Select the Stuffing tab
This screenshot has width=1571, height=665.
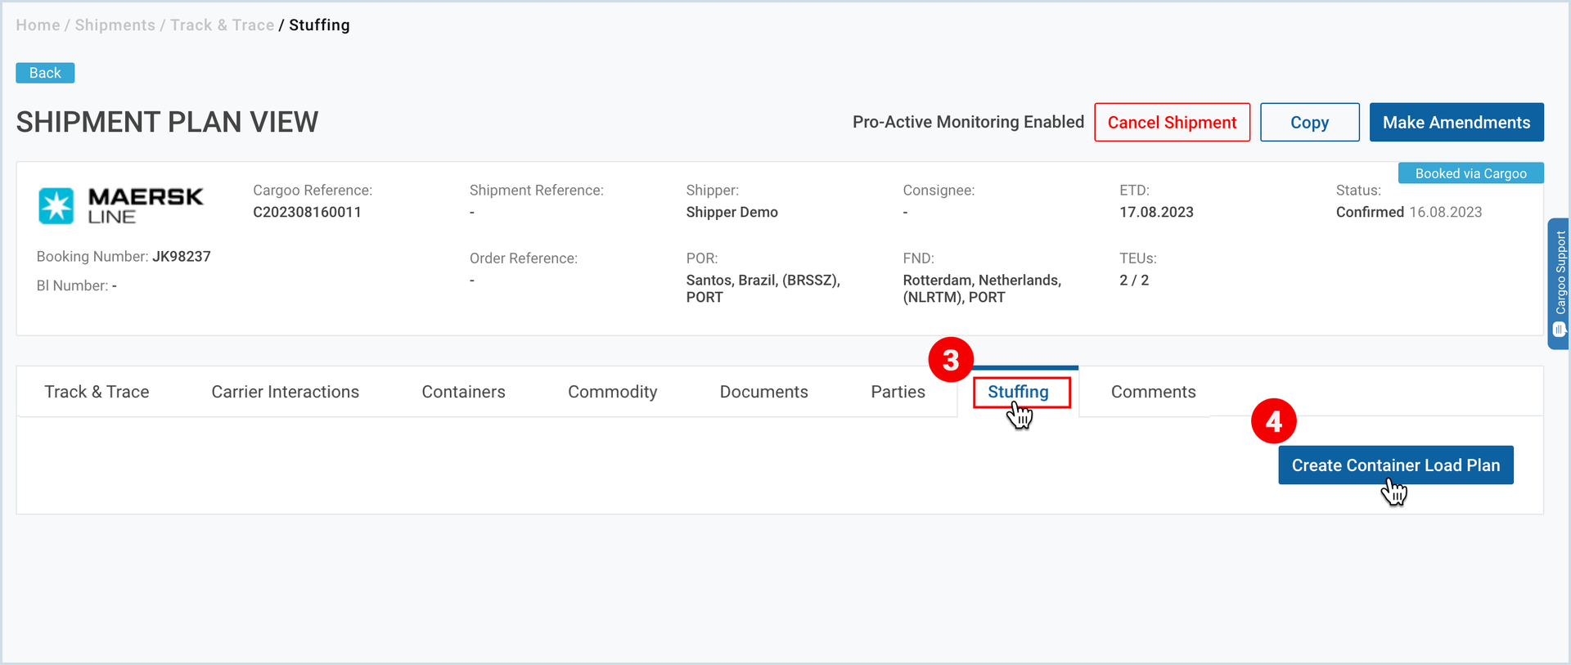click(1018, 392)
